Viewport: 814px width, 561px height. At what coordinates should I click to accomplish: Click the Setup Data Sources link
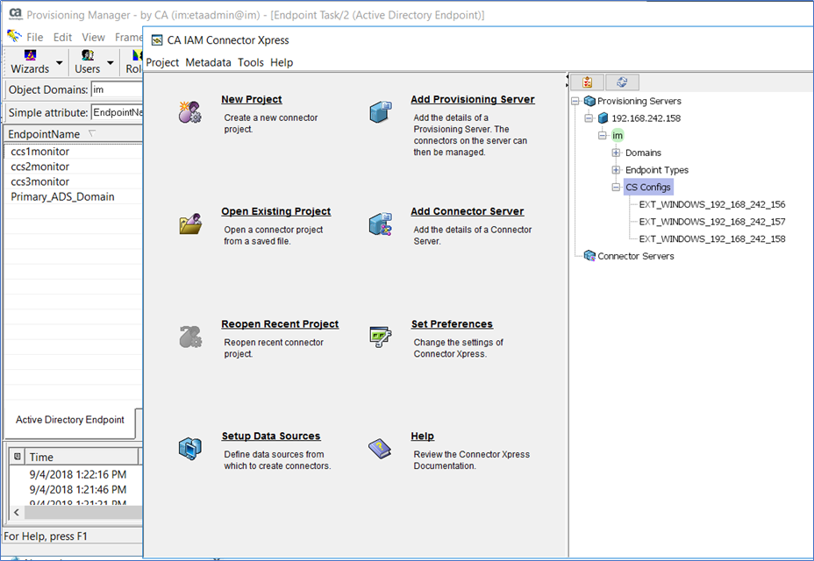(271, 436)
